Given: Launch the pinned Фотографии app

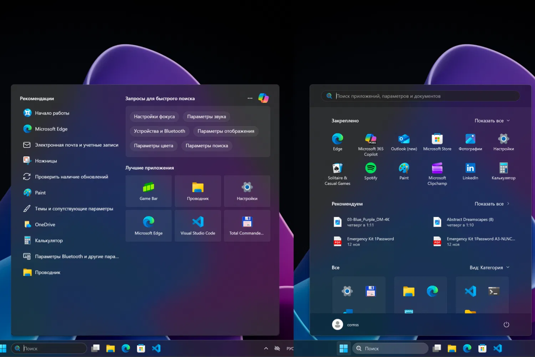Looking at the screenshot, I should pyautogui.click(x=470, y=142).
